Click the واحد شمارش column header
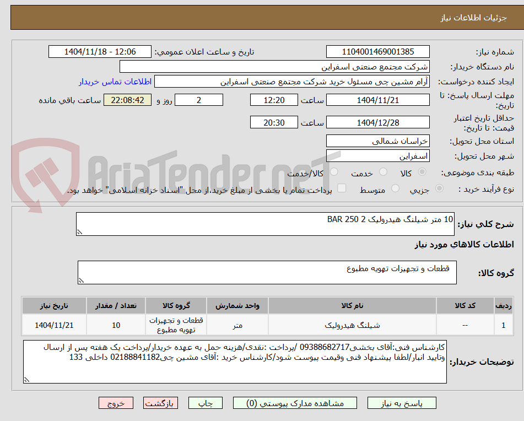 point(237,306)
